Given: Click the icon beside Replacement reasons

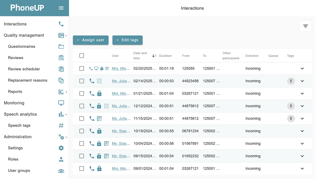Looking at the screenshot, I should [x=61, y=80].
